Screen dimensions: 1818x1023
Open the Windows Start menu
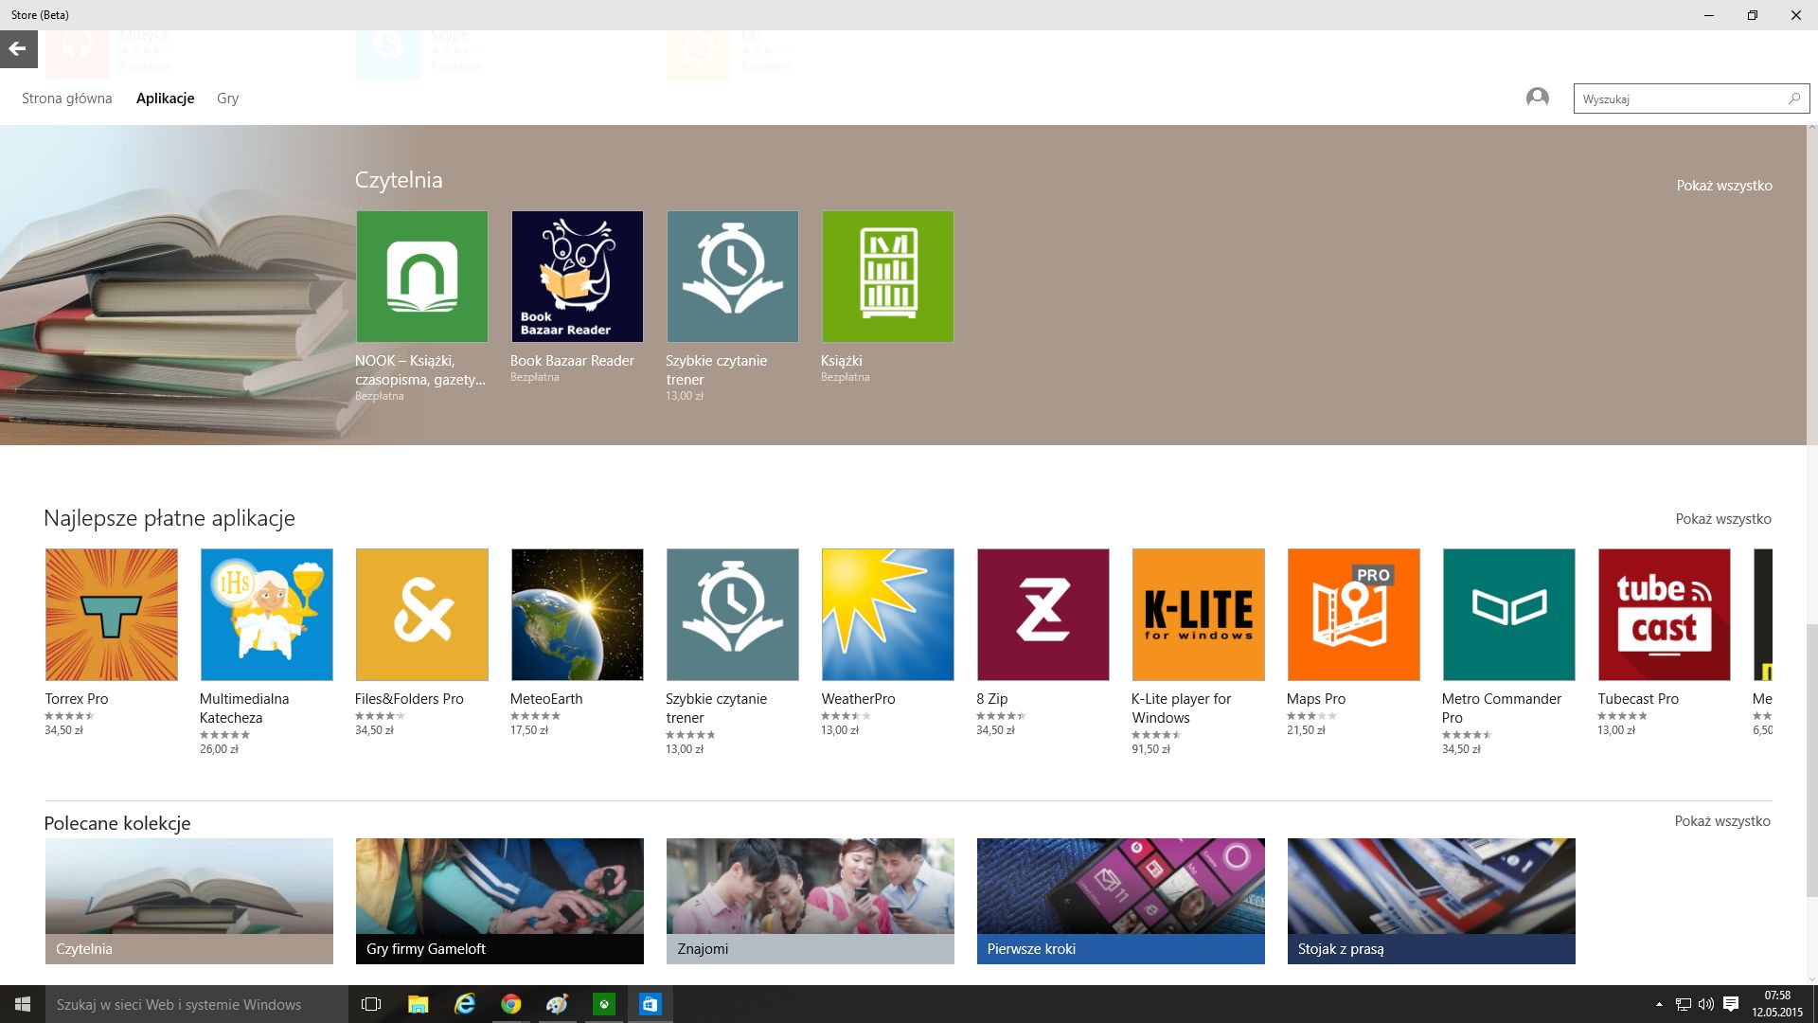point(23,1004)
